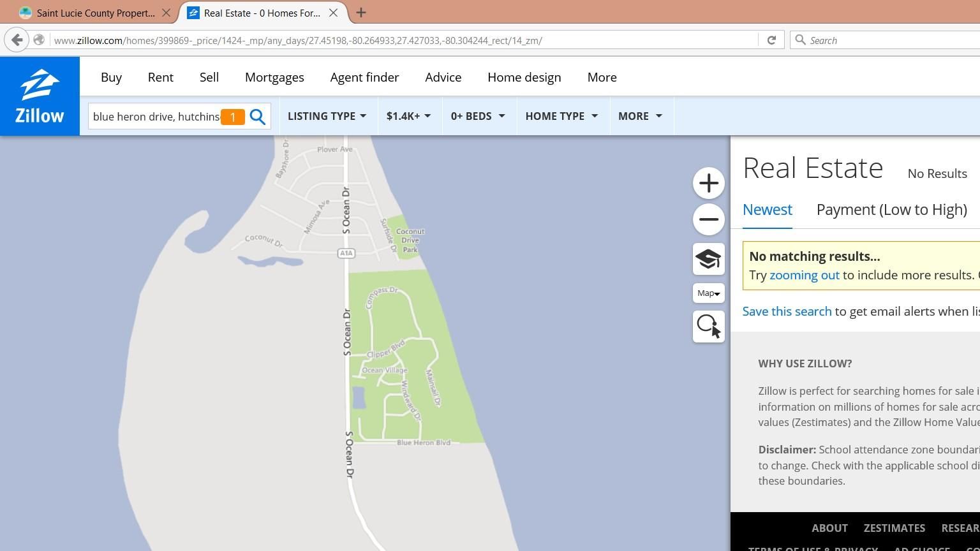Sort by Payment (Low to High)

point(892,210)
